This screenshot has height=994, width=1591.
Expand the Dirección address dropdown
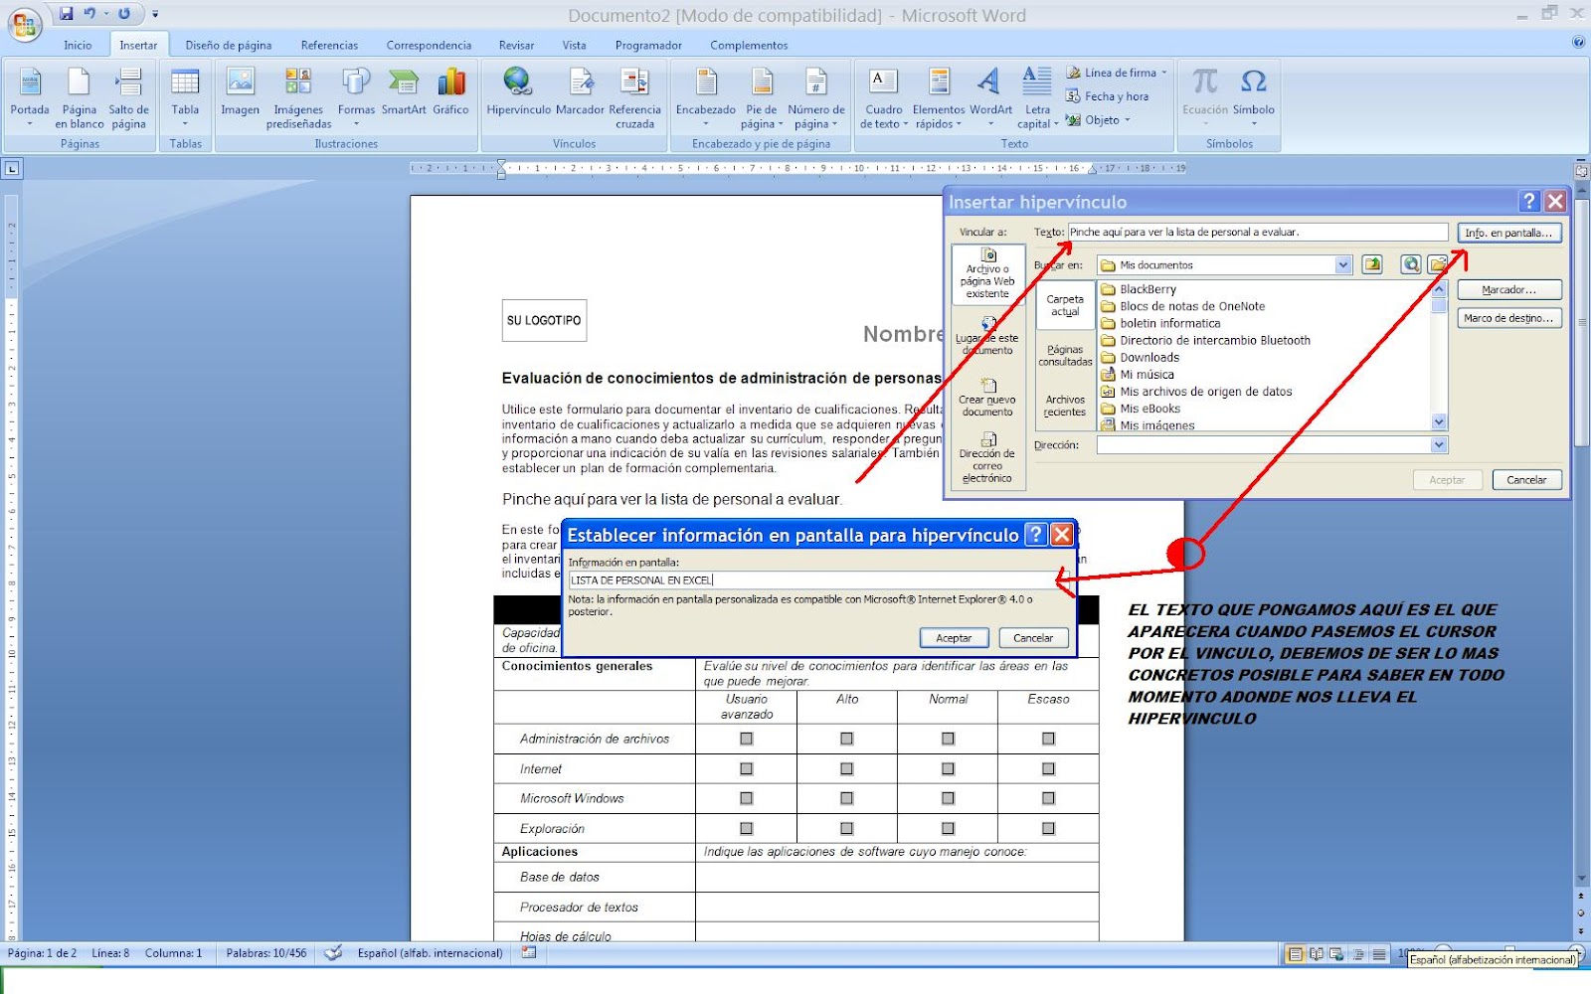click(x=1439, y=445)
